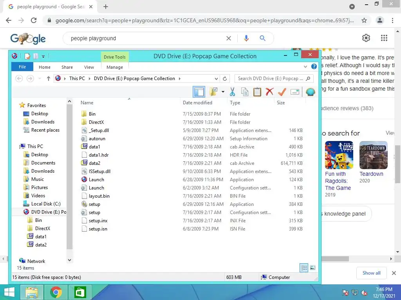Click the blue shell globe icon
Viewport: 401px width, 300px height.
[310, 92]
